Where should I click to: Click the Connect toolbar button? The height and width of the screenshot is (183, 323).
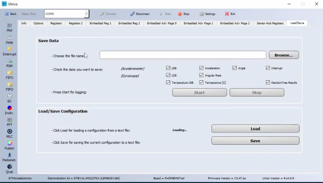108,14
